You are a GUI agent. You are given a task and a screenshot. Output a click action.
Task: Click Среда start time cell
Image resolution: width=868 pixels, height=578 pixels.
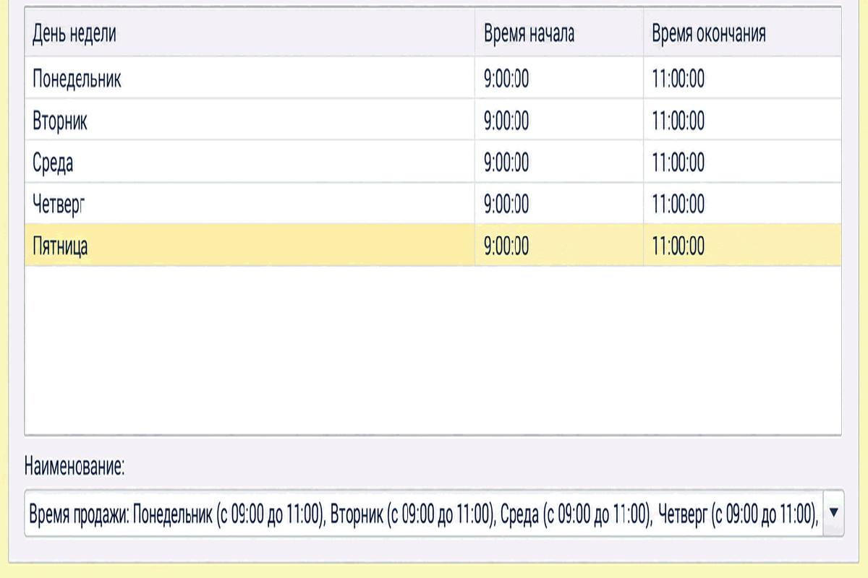pyautogui.click(x=559, y=162)
